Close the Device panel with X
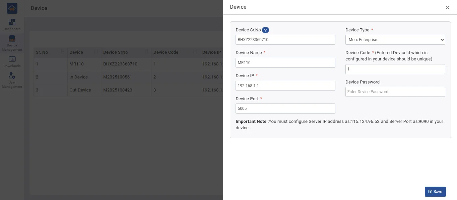The width and height of the screenshot is (457, 200). tap(447, 8)
